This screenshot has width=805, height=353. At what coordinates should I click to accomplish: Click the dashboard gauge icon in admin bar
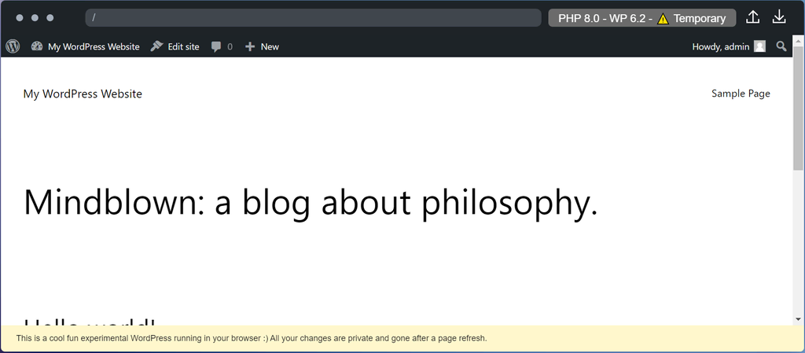(37, 46)
